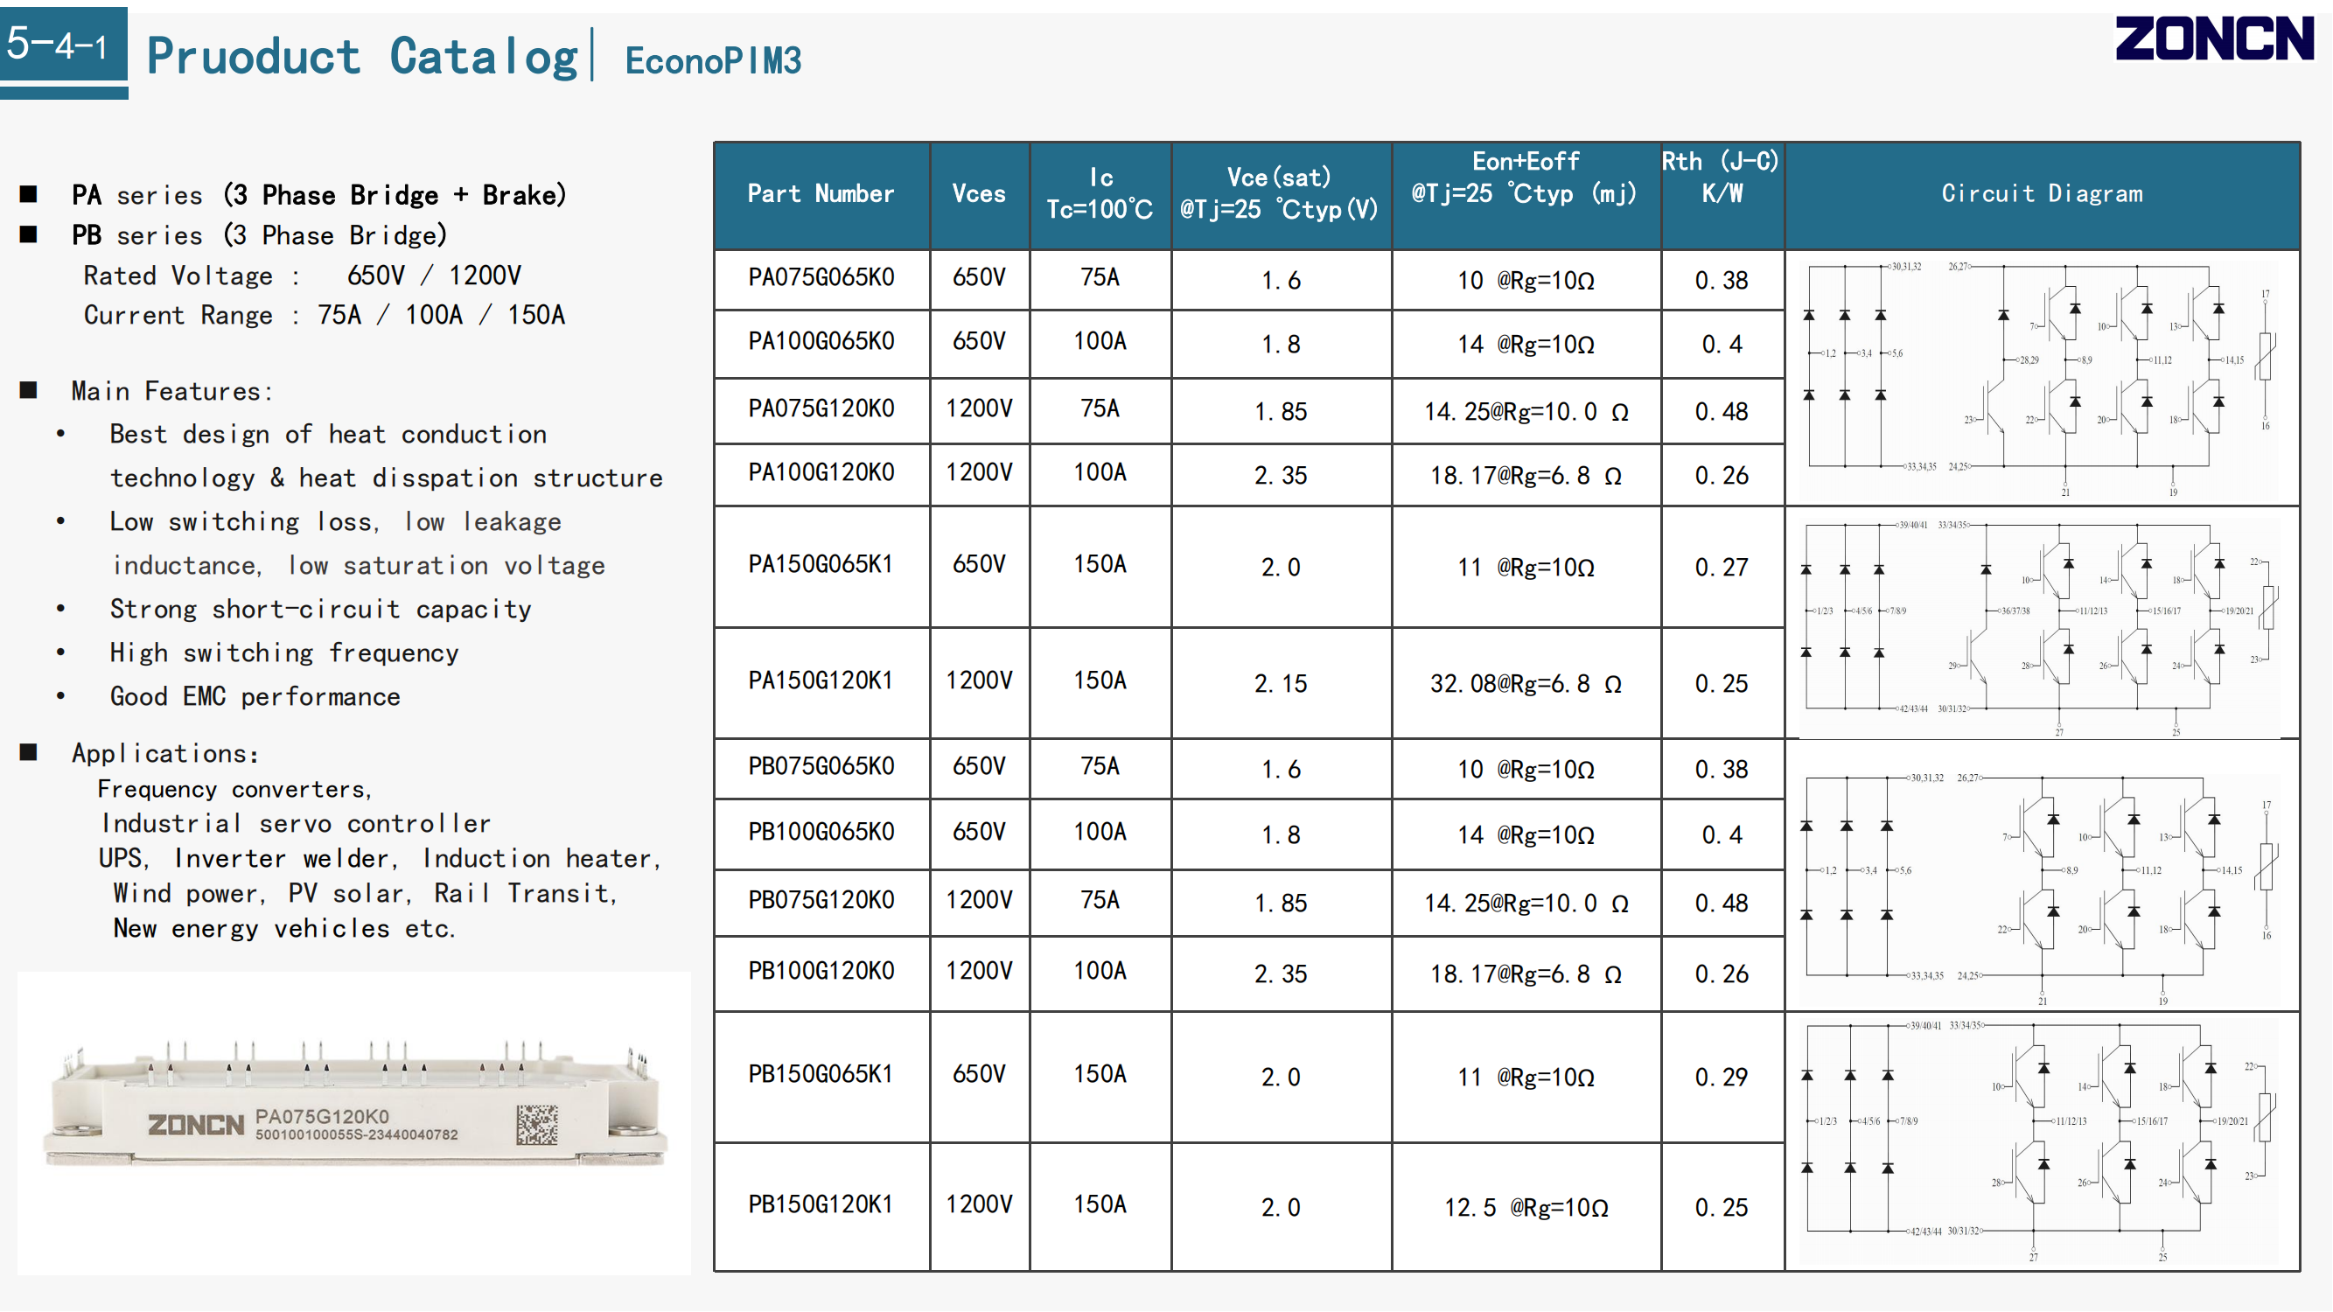
Task: Click the Strong short-circuit capacity bullet
Action: coord(321,610)
